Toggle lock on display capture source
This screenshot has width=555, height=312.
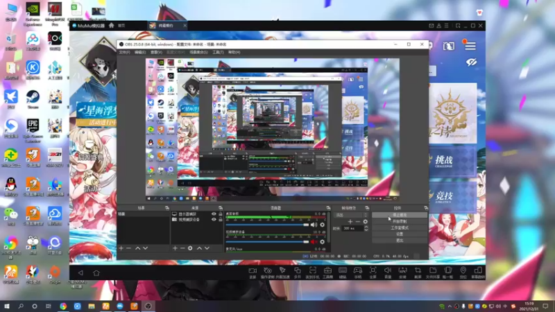pyautogui.click(x=221, y=214)
